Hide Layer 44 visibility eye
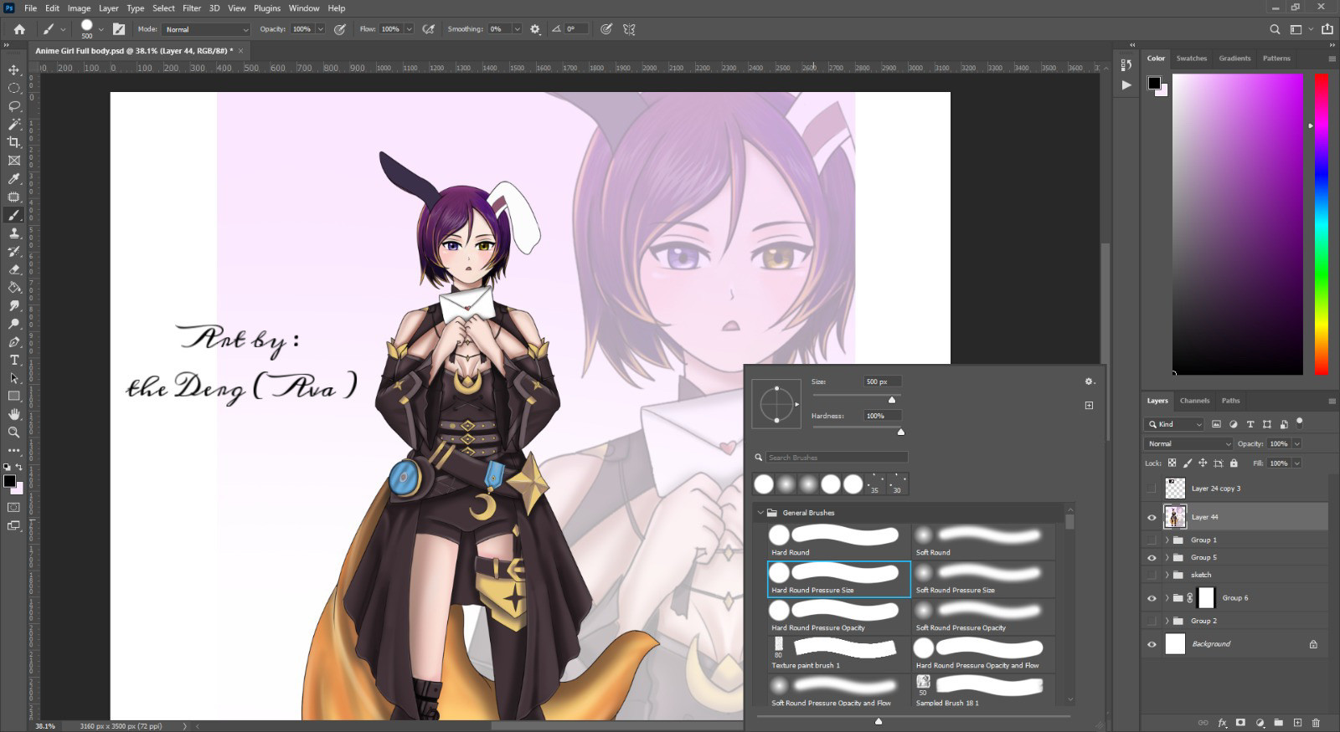The height and width of the screenshot is (732, 1340). click(x=1152, y=517)
